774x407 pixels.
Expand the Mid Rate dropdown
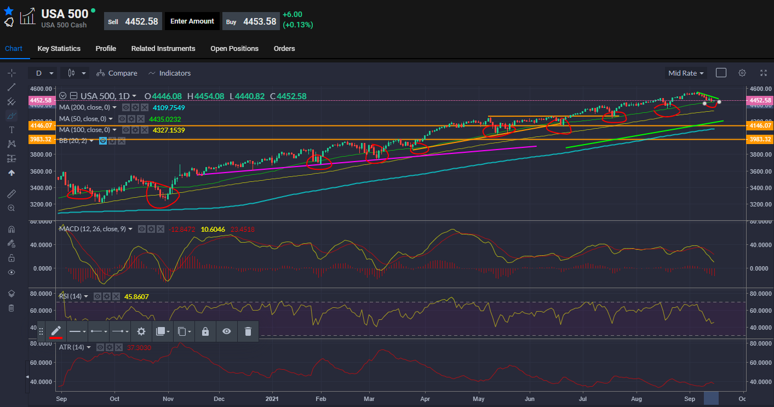pyautogui.click(x=686, y=73)
